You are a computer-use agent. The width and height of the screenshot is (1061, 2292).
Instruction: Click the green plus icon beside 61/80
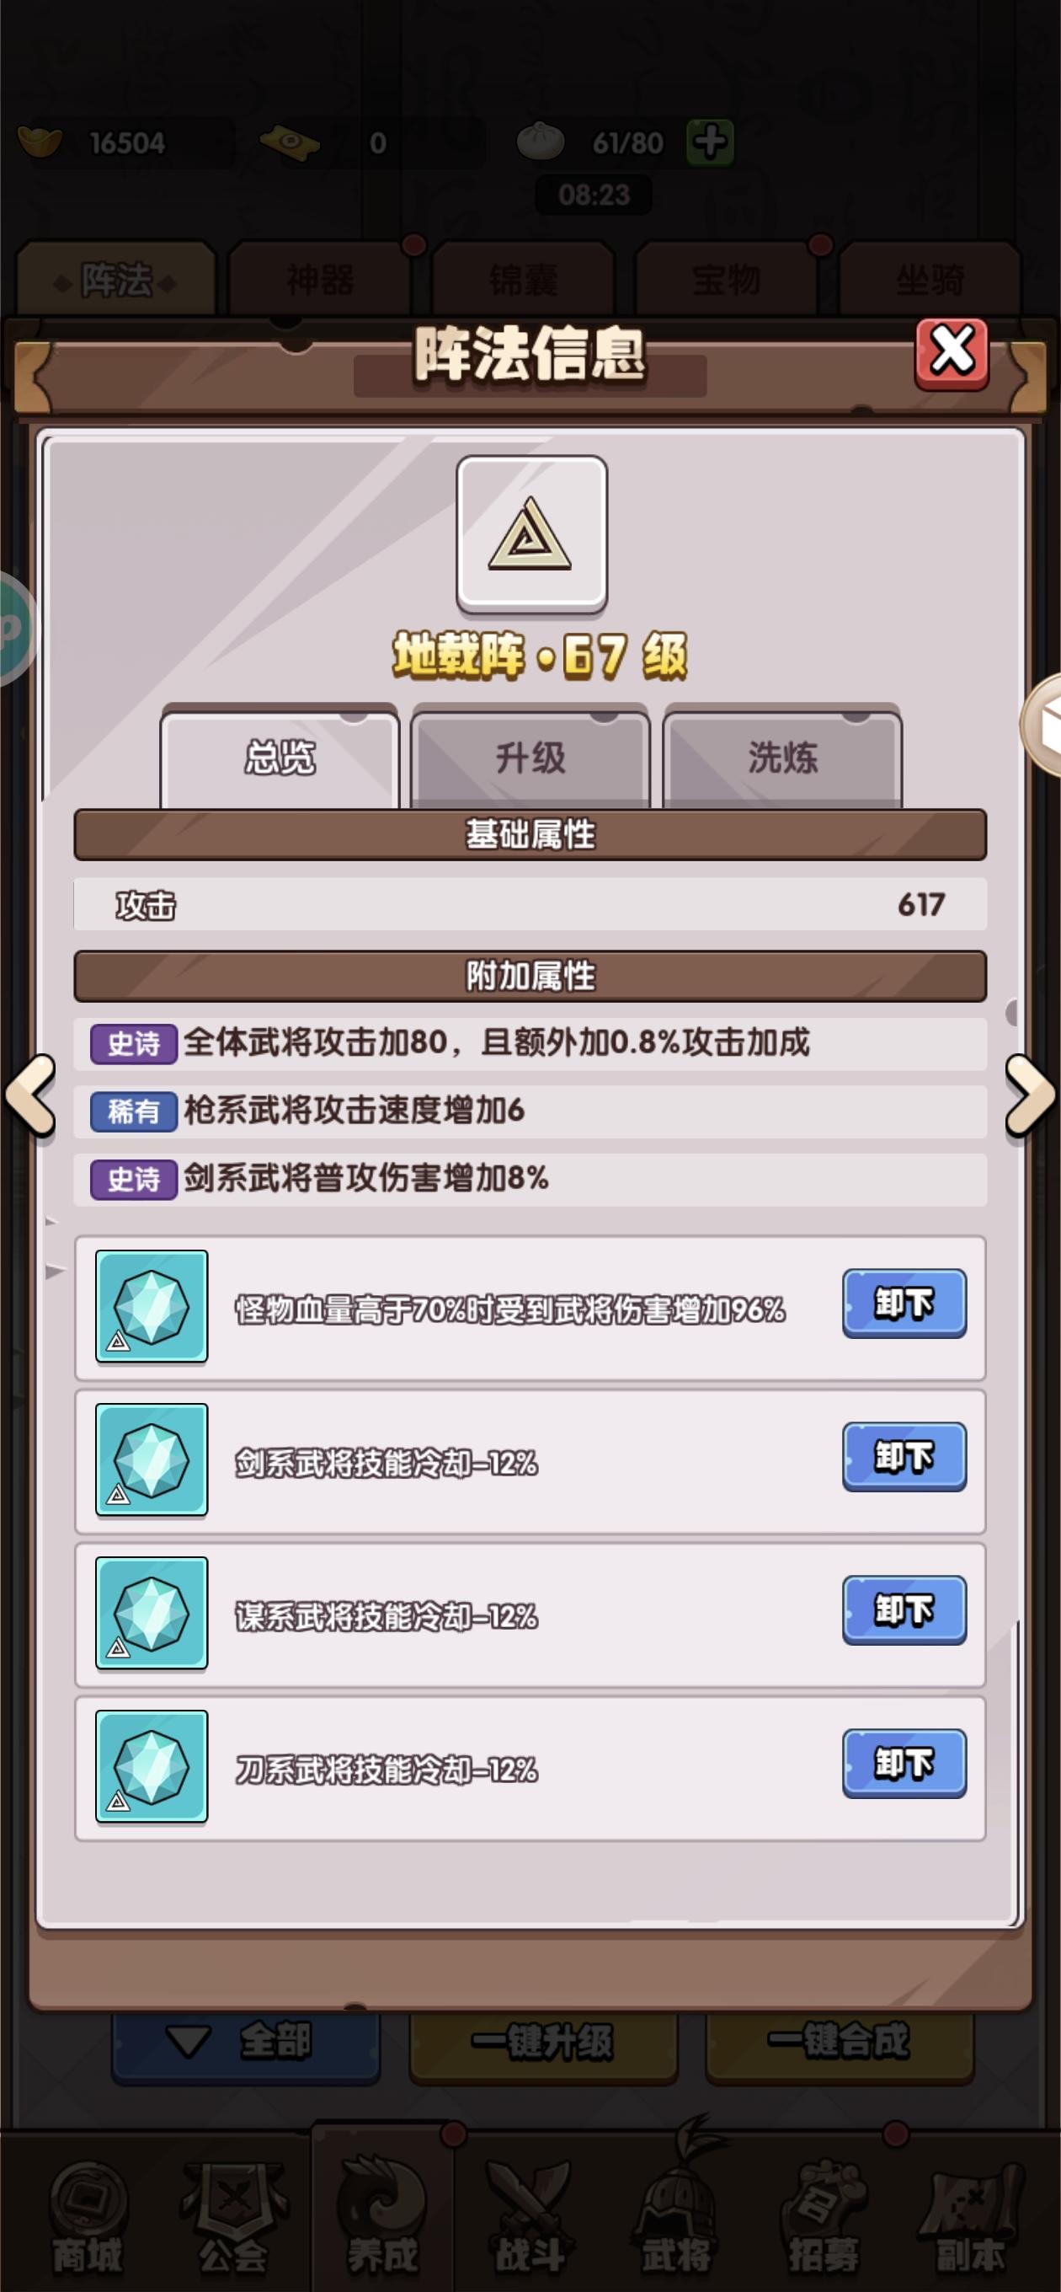710,142
